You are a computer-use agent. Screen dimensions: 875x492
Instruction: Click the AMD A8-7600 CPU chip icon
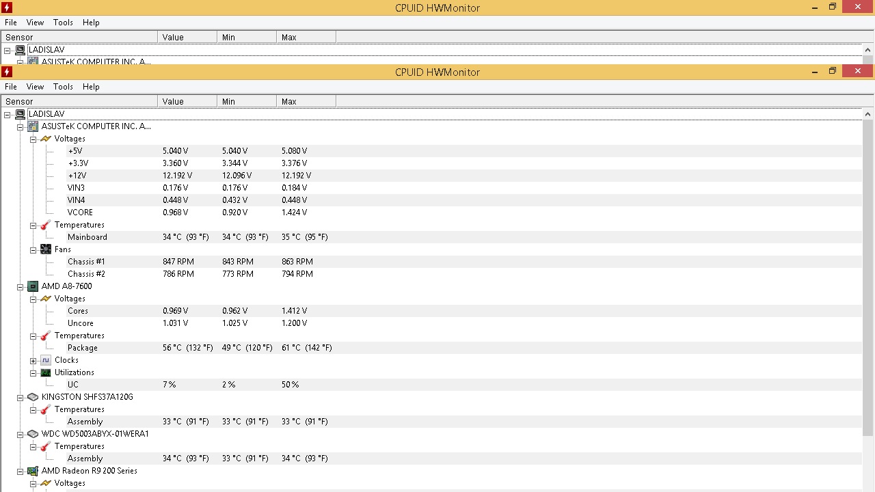[33, 286]
